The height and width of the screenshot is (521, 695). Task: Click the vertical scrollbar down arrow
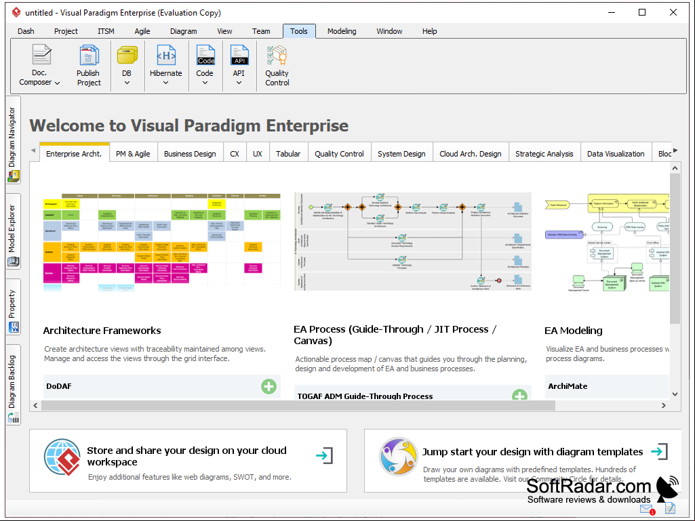[x=675, y=394]
